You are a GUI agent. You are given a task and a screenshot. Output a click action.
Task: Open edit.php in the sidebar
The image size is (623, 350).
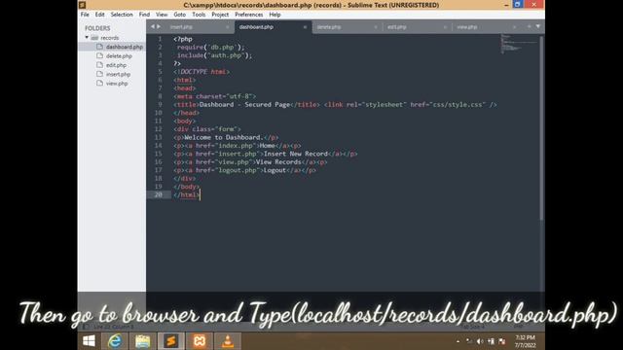click(116, 65)
